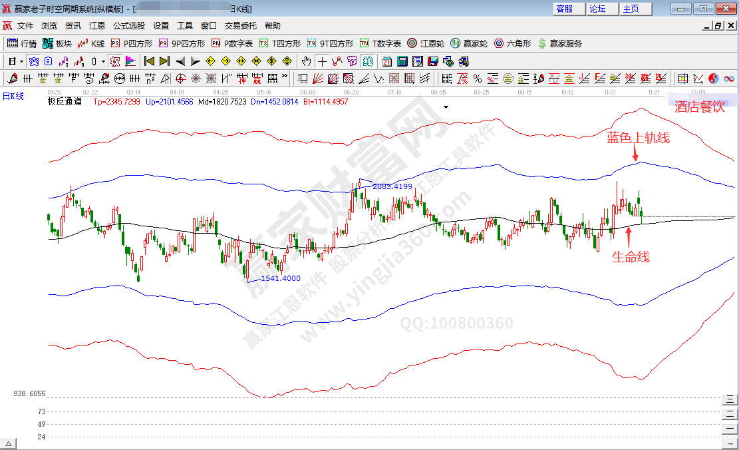Image resolution: width=739 pixels, height=450 pixels.
Task: Open the 公式选股 menu
Action: coord(128,26)
